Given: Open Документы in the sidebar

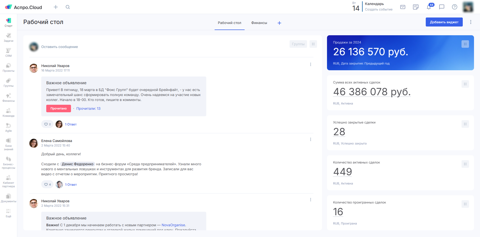Looking at the screenshot, I should click(x=8, y=198).
